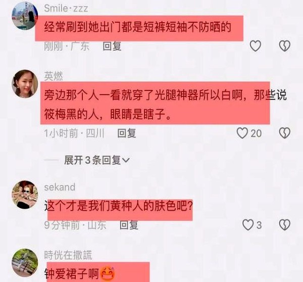Open 時恍在撒謊 user avatar
Image resolution: width=303 pixels, height=282 pixels.
pos(25,263)
